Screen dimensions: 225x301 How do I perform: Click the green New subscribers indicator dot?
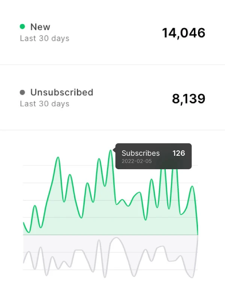22,27
